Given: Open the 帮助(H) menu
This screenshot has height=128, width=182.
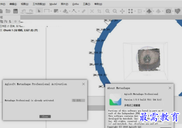Looking at the screenshot, I should point(98,4).
